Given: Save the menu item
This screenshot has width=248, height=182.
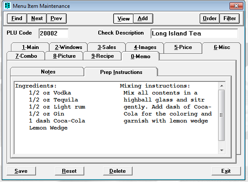Looking at the screenshot, I should point(21,171).
